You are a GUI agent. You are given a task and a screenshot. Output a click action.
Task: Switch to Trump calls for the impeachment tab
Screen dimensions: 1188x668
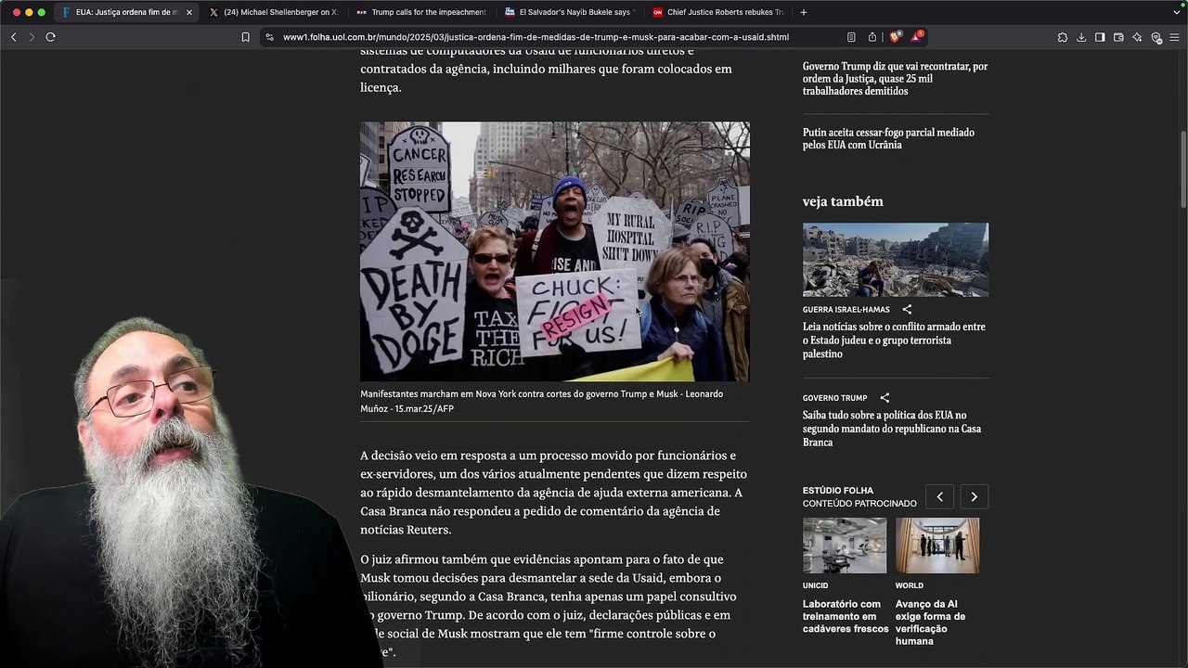422,12
